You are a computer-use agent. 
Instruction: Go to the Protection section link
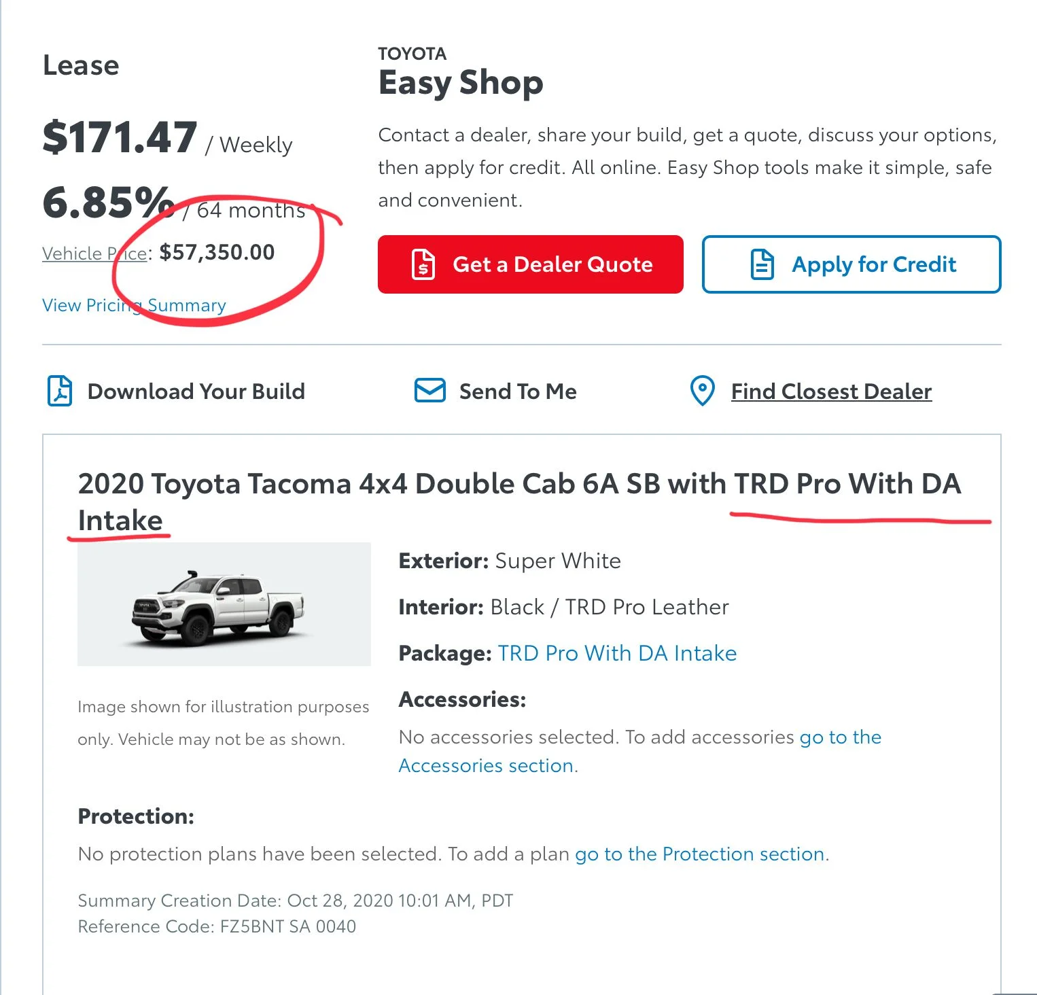tap(700, 854)
